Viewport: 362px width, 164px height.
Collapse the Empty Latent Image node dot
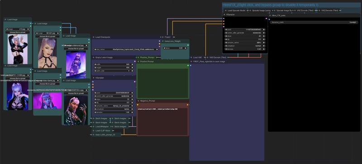pyautogui.click(x=94, y=57)
